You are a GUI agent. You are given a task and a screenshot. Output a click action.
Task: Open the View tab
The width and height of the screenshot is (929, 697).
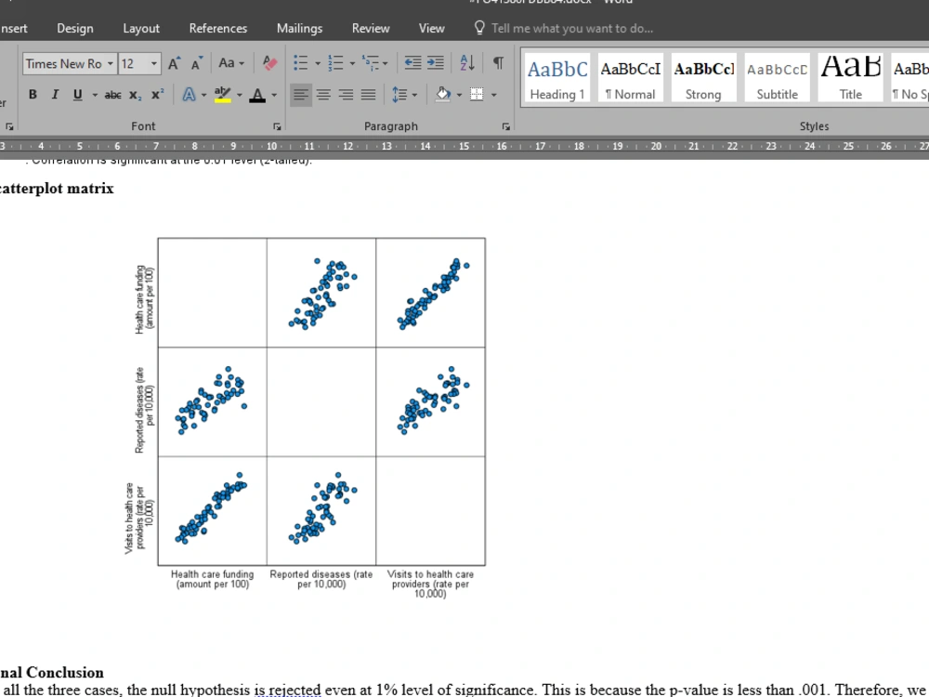[x=431, y=29]
